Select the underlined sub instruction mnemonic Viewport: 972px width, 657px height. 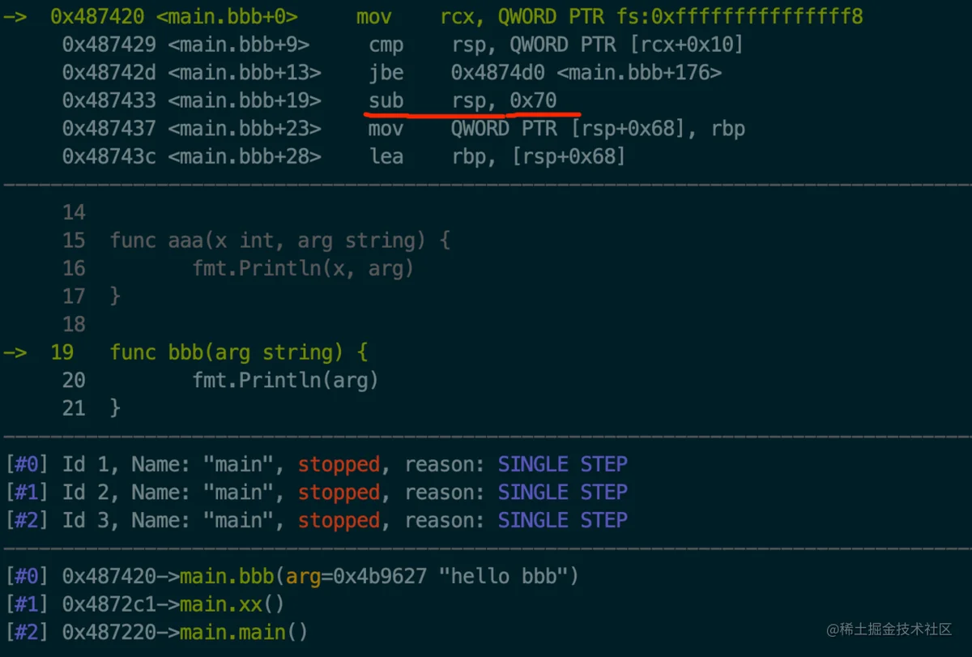tap(386, 100)
